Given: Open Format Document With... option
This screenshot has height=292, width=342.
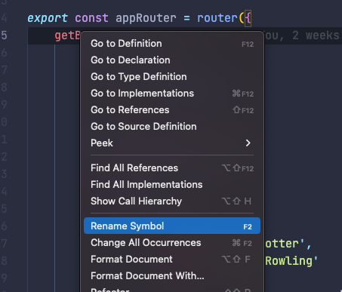Looking at the screenshot, I should 172,276.
